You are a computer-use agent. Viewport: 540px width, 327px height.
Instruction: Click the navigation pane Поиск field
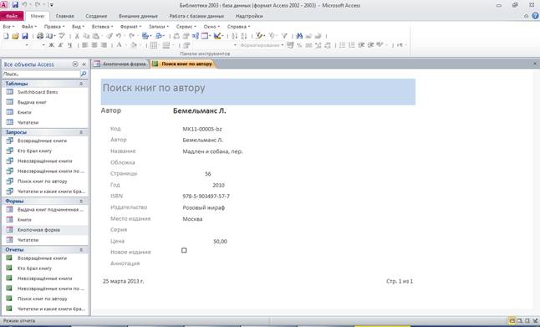click(41, 74)
